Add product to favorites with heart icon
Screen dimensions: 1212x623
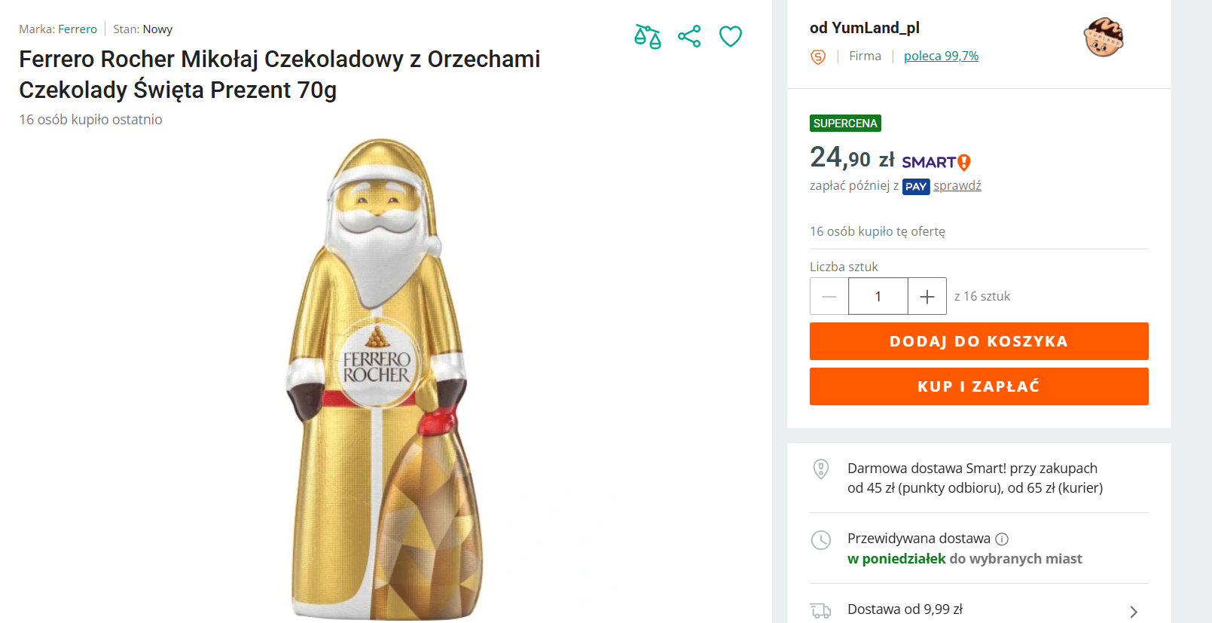[731, 36]
